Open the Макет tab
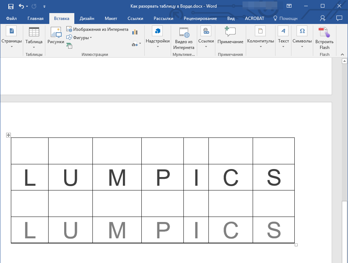Viewport: 348px width, 263px height. tap(111, 19)
